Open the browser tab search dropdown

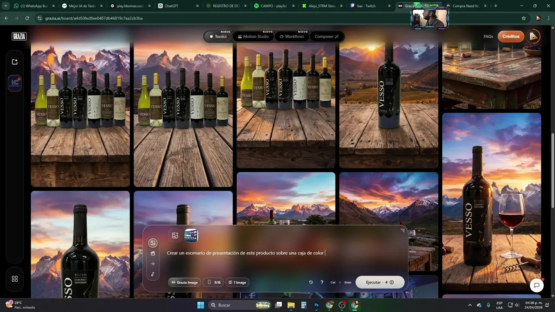6,6
